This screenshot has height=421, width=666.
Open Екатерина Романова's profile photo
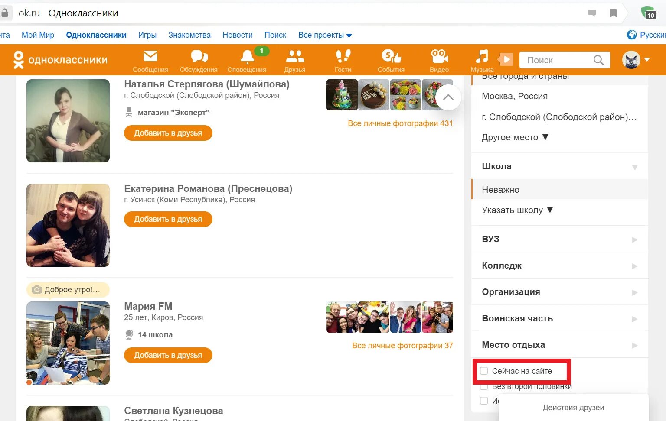pos(68,225)
